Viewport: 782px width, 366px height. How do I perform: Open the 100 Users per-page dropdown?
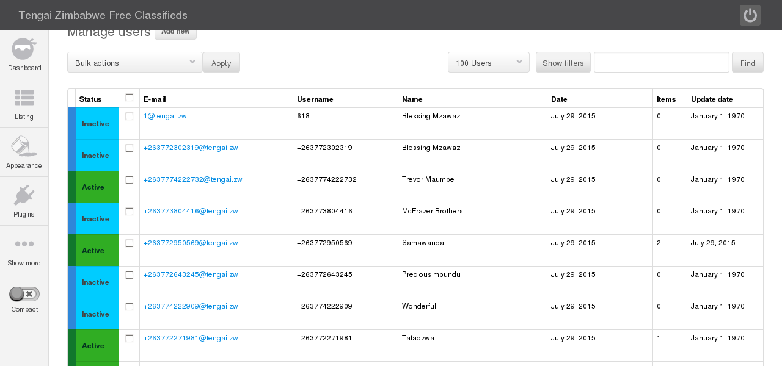click(489, 62)
